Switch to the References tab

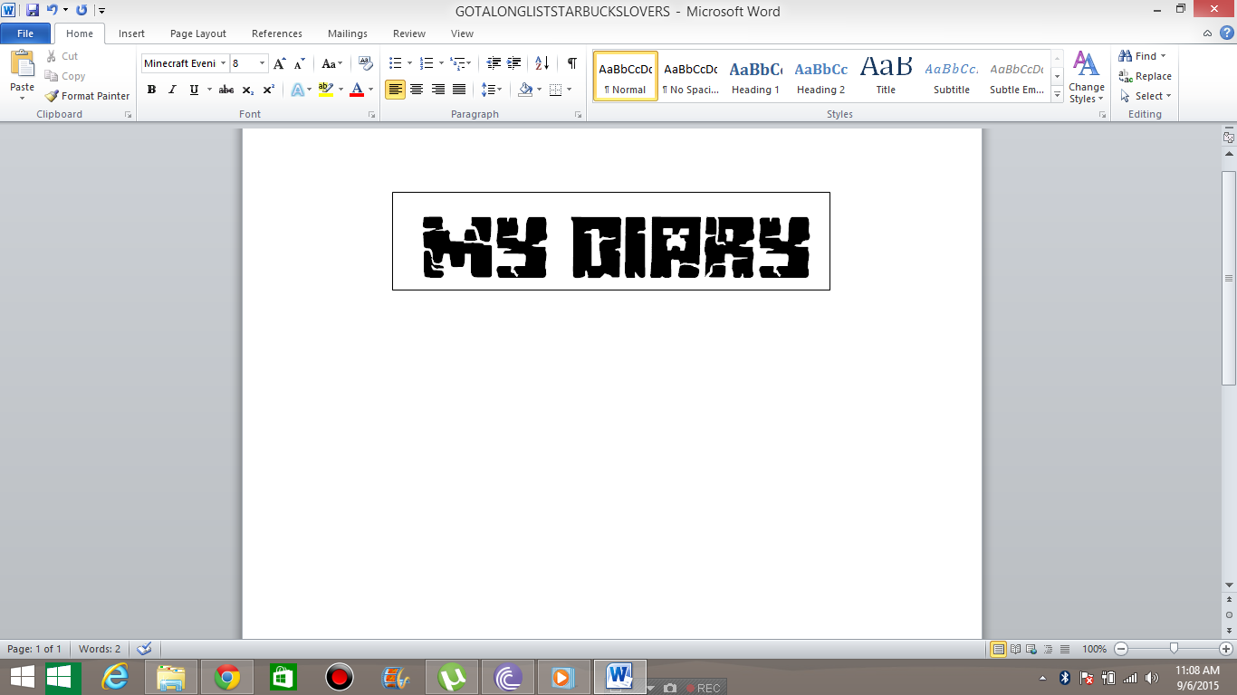[x=277, y=33]
